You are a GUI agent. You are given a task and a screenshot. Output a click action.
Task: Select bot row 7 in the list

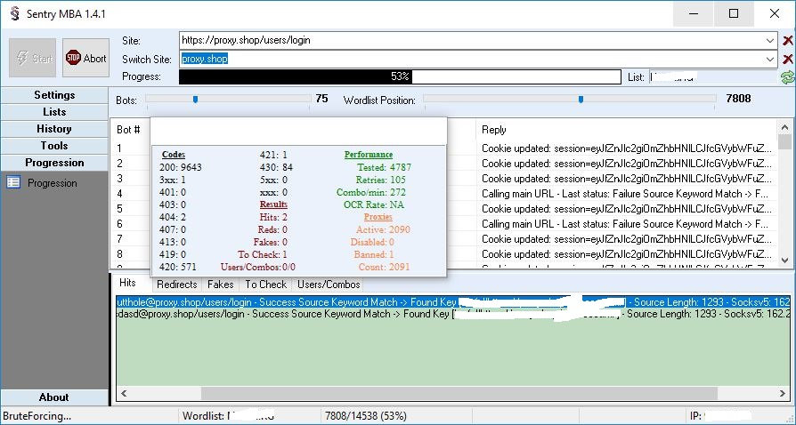(x=443, y=239)
